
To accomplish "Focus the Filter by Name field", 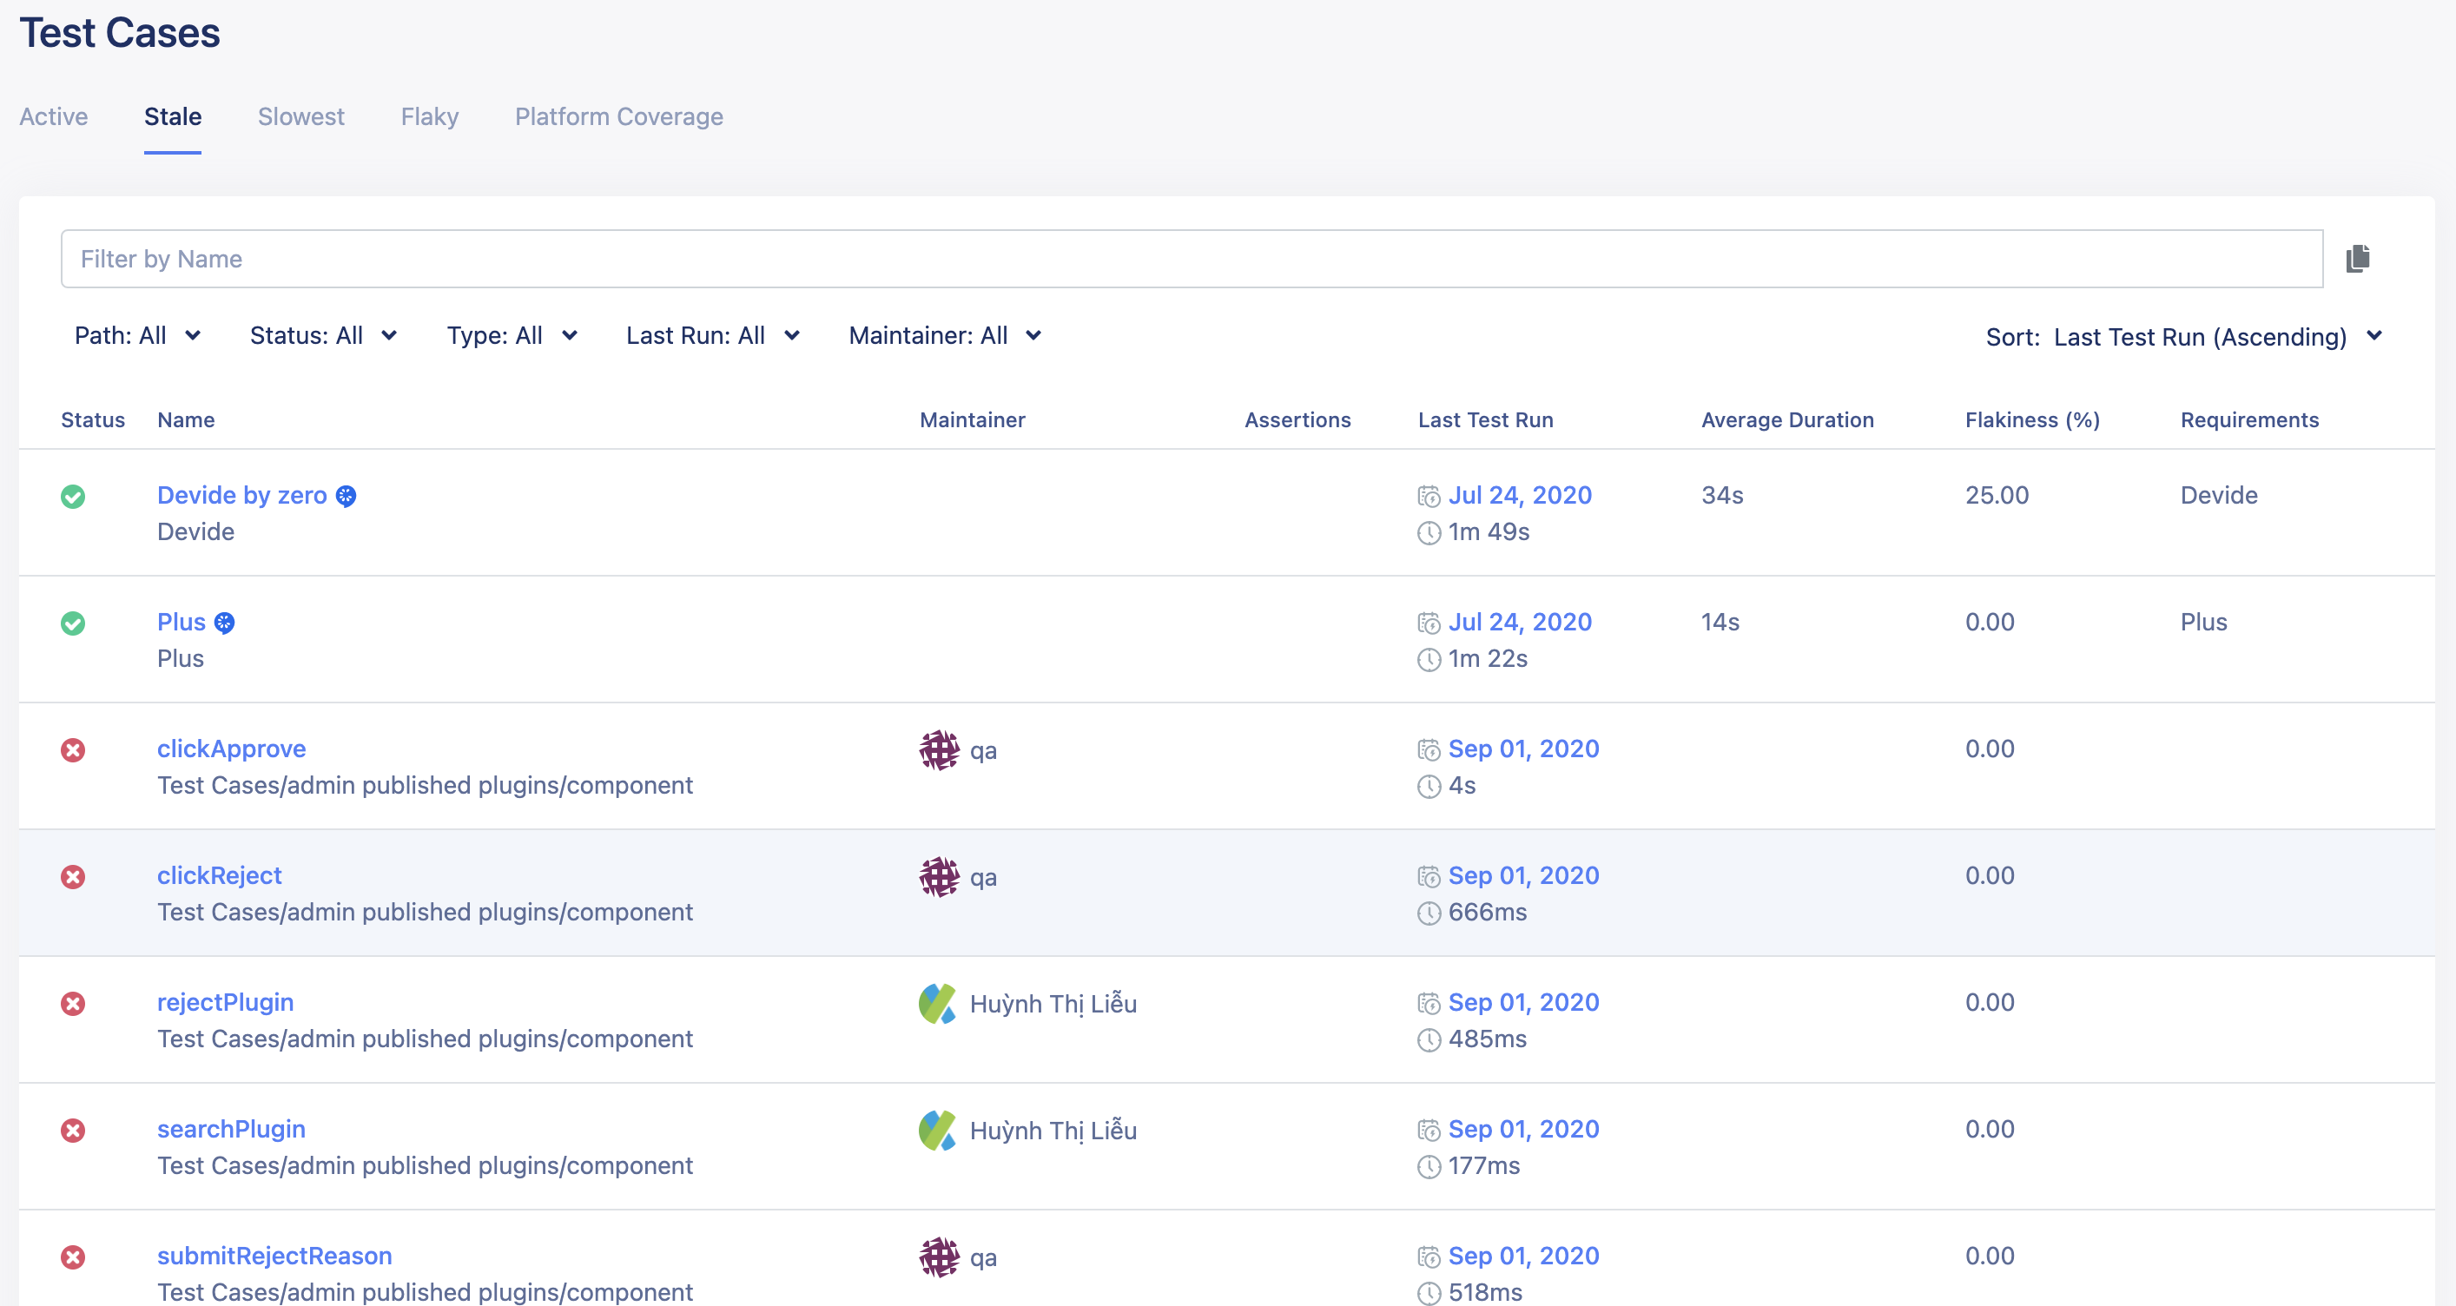I will point(1192,259).
